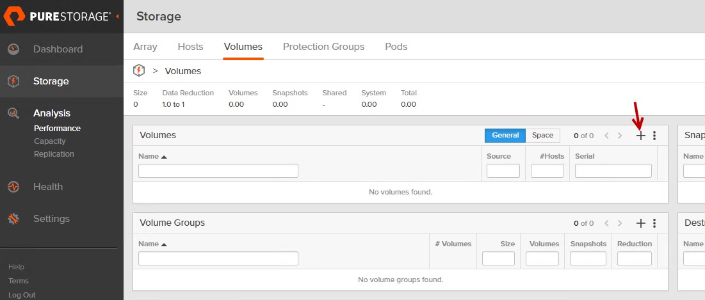Select the General view toggle
705x300 pixels.
(505, 135)
